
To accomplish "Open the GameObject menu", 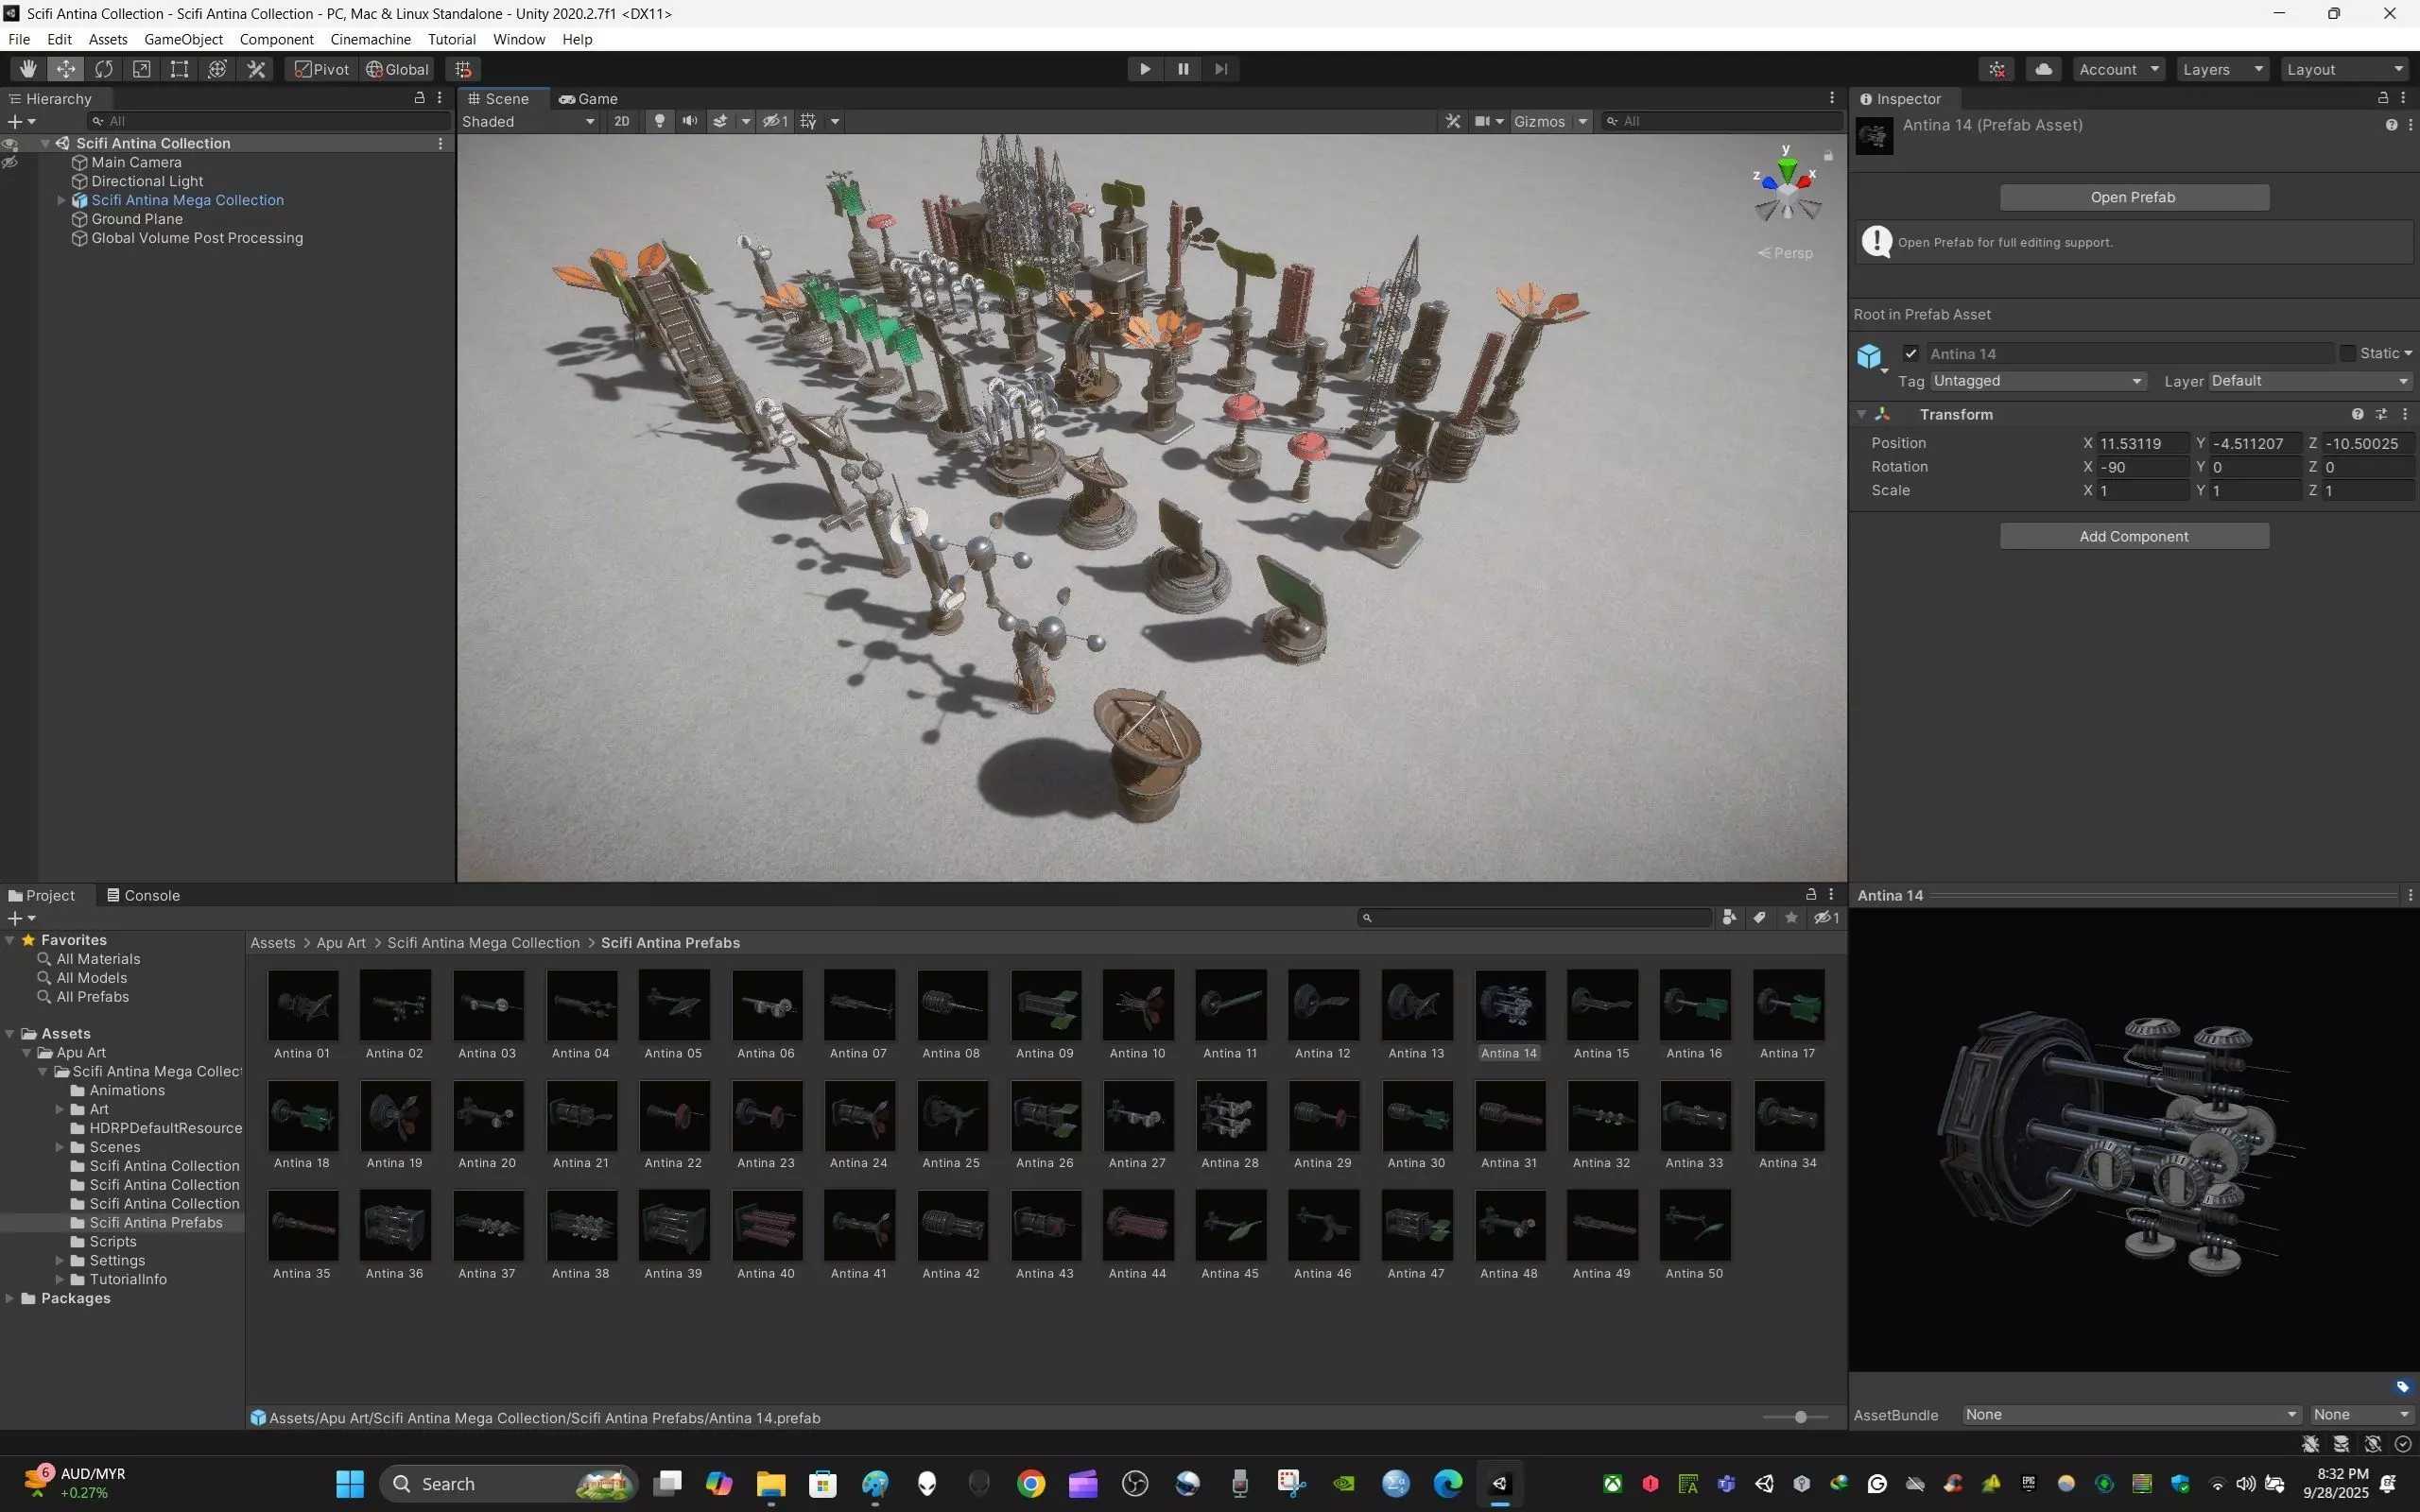I will pyautogui.click(x=183, y=39).
